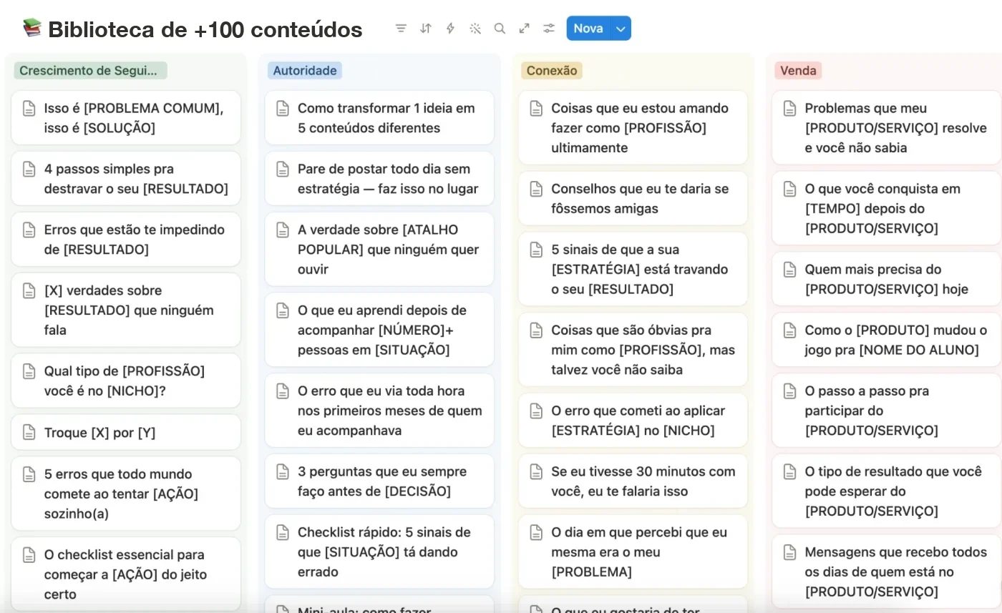The image size is (1002, 613).
Task: Click page icon on 'Troque [X] por [Y]' card
Action: pyautogui.click(x=29, y=433)
